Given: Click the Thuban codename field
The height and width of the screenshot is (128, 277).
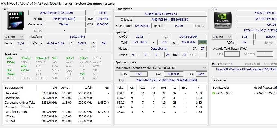Looking at the screenshot, I should (64, 25).
